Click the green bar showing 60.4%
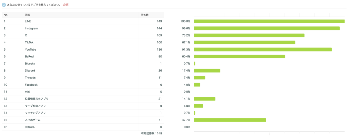The image size is (347, 138). click(239, 57)
